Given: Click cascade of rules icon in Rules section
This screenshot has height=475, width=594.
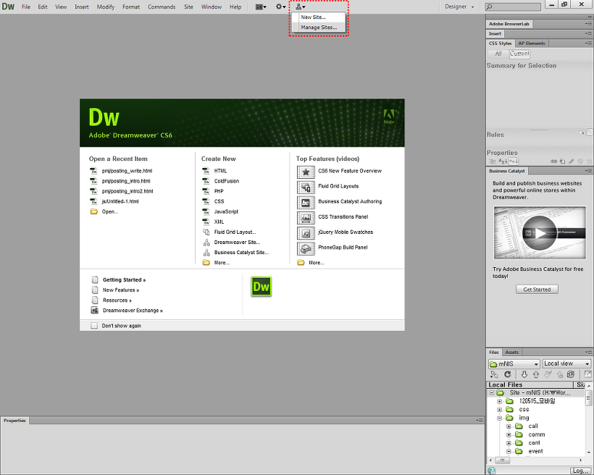Looking at the screenshot, I should pyautogui.click(x=589, y=133).
